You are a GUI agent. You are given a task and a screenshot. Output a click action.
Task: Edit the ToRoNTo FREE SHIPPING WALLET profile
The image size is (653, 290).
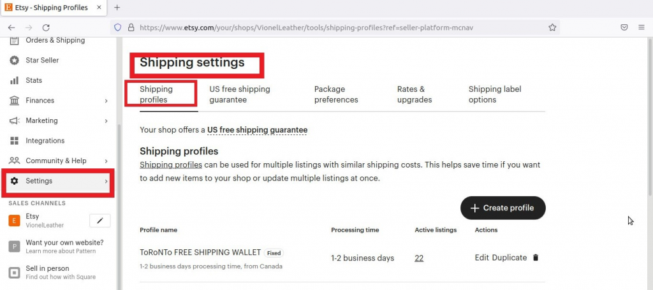(x=482, y=257)
